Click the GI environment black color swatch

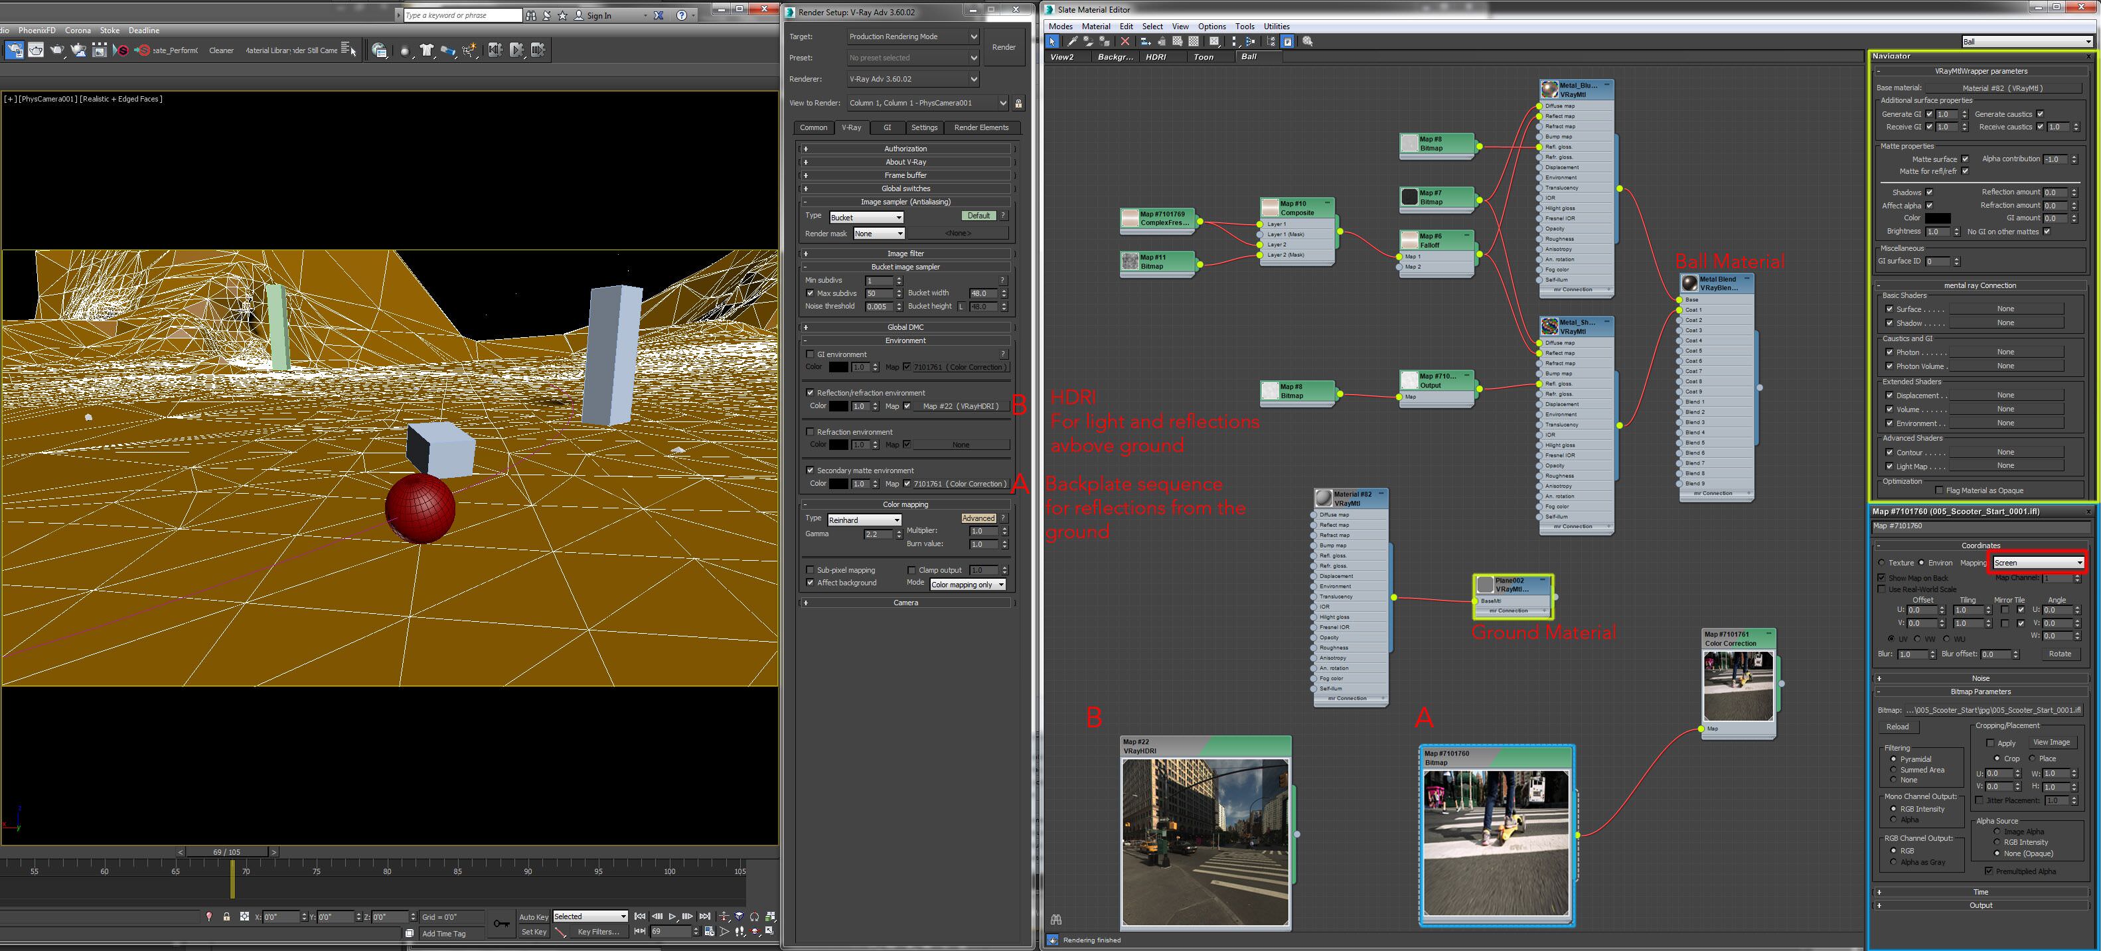838,367
